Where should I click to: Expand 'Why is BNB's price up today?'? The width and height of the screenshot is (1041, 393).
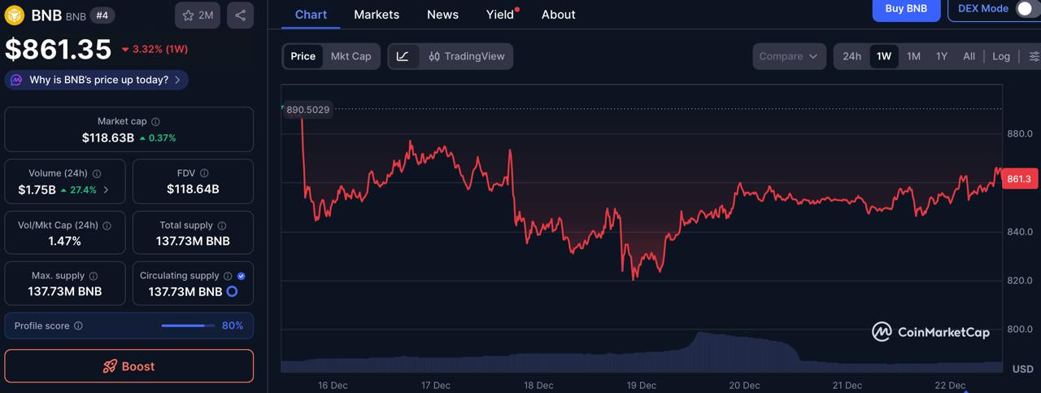pyautogui.click(x=98, y=80)
